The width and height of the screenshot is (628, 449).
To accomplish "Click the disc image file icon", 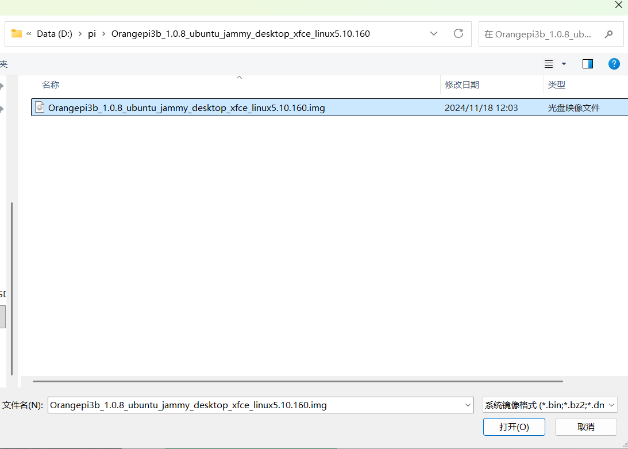I will (40, 107).
